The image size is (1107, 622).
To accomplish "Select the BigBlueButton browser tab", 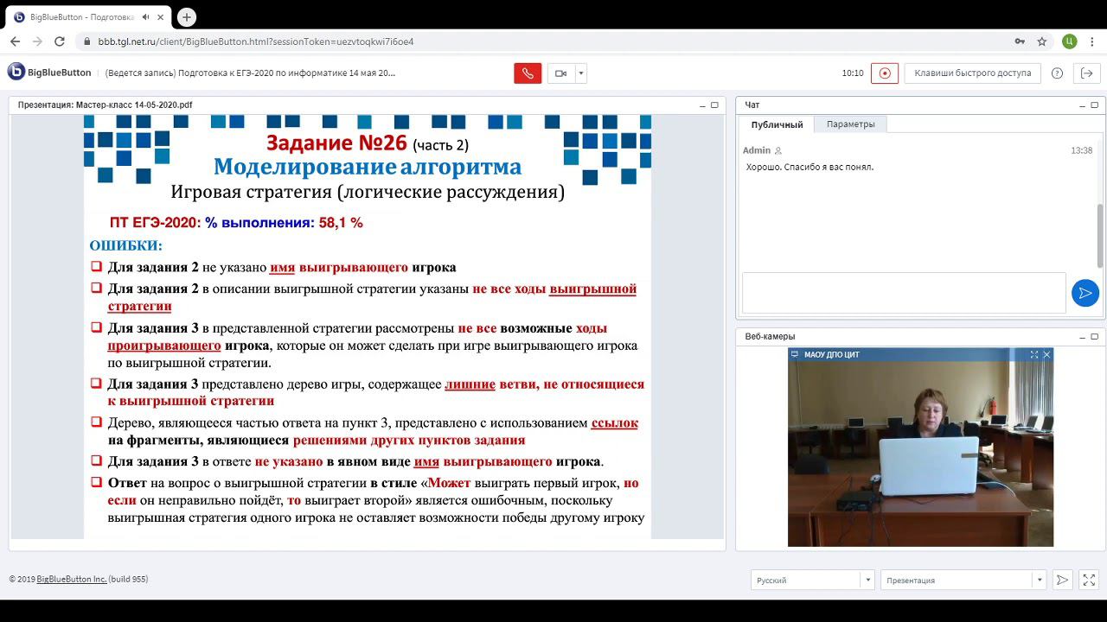I will [86, 16].
